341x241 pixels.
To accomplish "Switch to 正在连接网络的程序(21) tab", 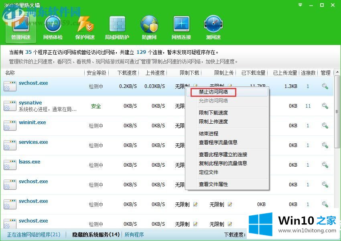I will coord(34,235).
